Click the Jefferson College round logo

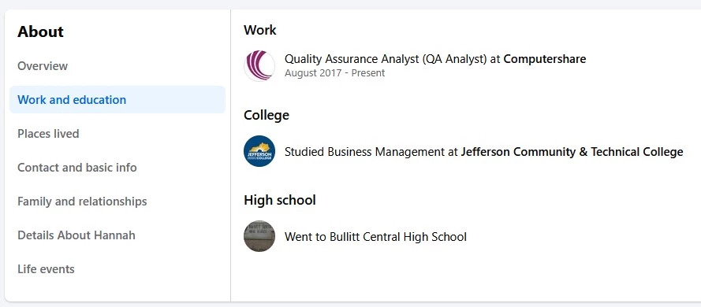[259, 151]
